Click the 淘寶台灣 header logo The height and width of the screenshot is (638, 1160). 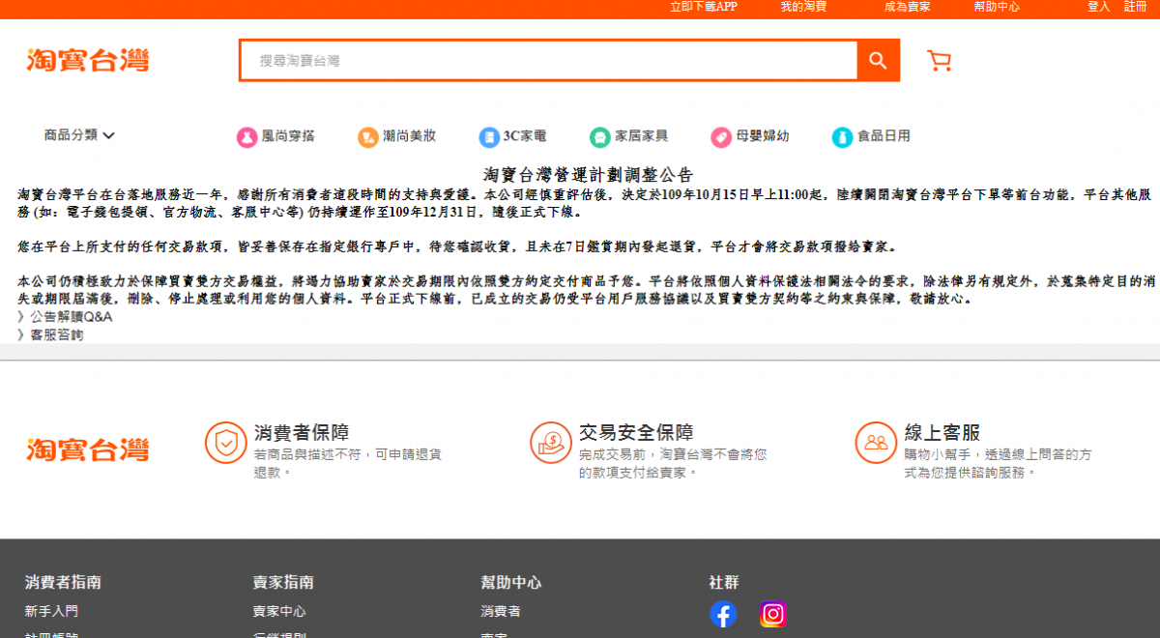(88, 61)
